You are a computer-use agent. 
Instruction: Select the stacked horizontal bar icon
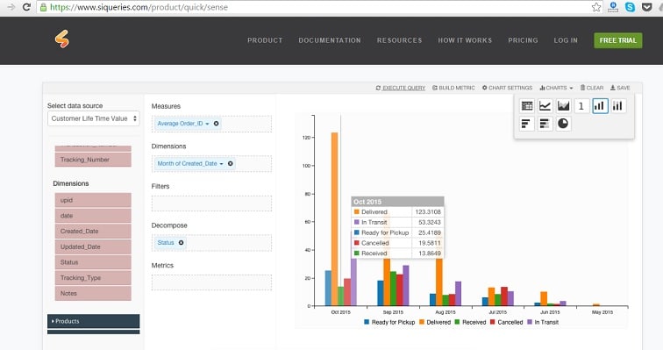coord(545,124)
